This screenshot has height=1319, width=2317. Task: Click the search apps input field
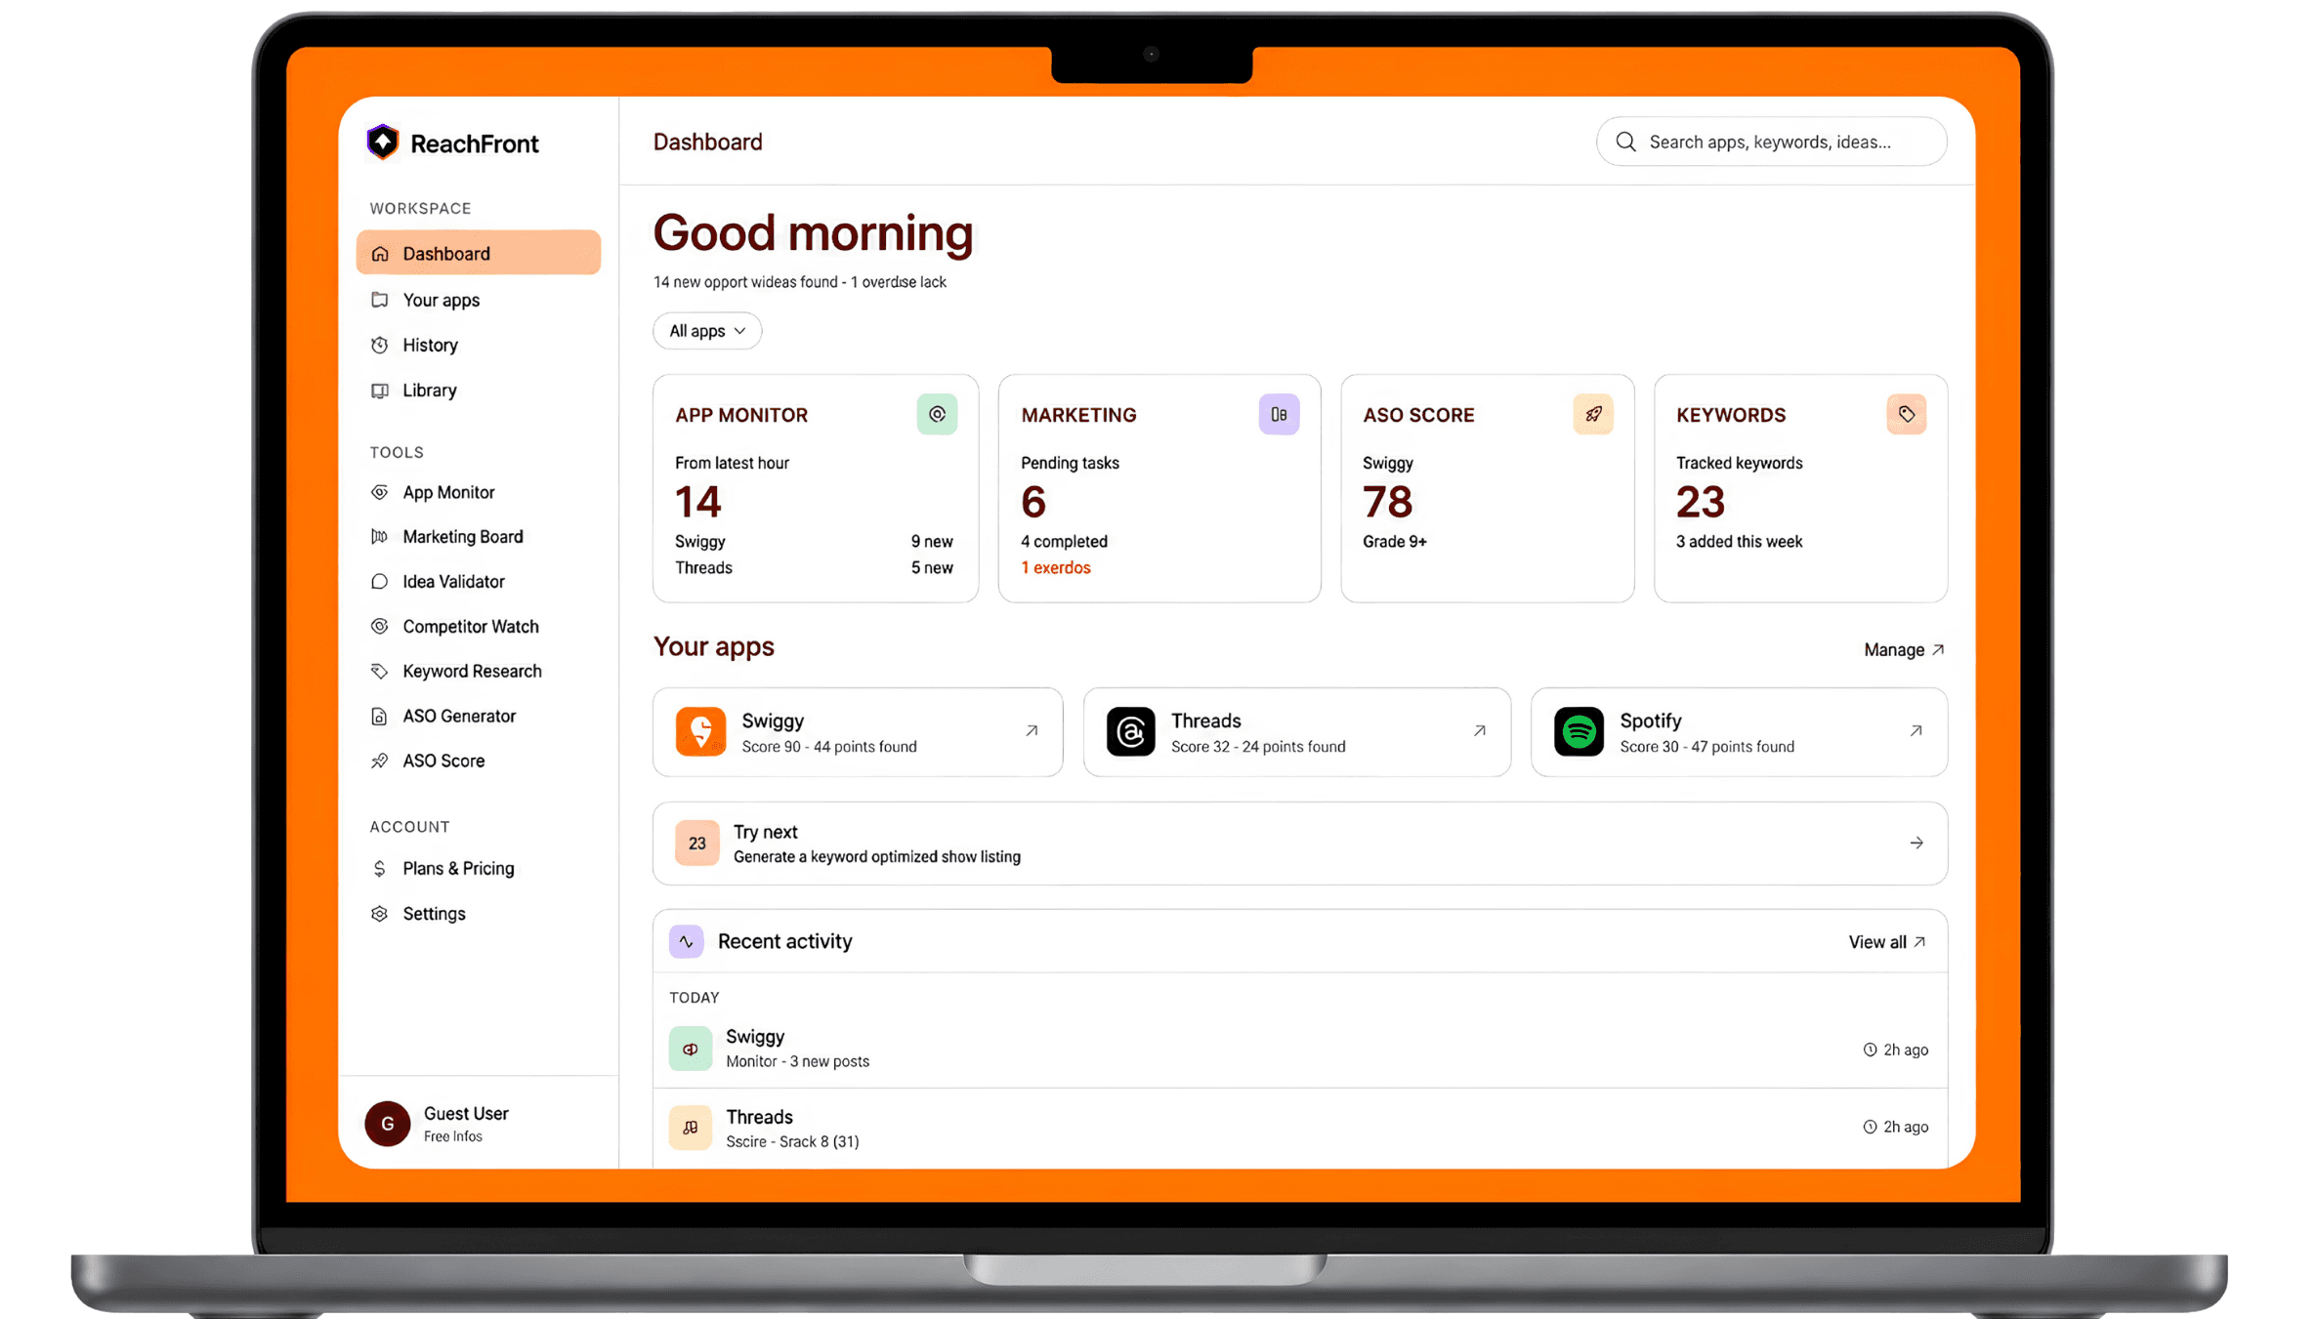pos(1771,142)
